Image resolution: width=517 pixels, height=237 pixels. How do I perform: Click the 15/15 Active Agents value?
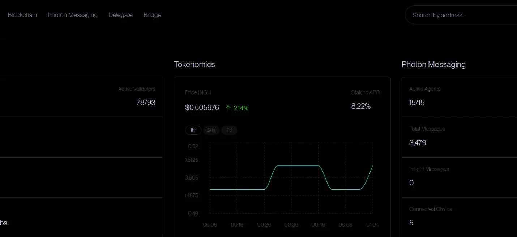[417, 103]
